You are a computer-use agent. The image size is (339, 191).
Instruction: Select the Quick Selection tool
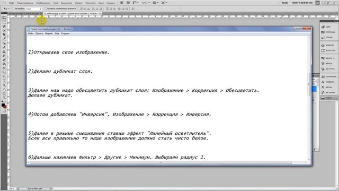[4, 31]
